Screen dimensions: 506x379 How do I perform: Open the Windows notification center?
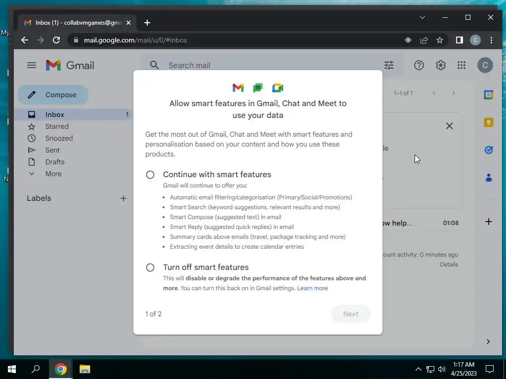point(490,369)
